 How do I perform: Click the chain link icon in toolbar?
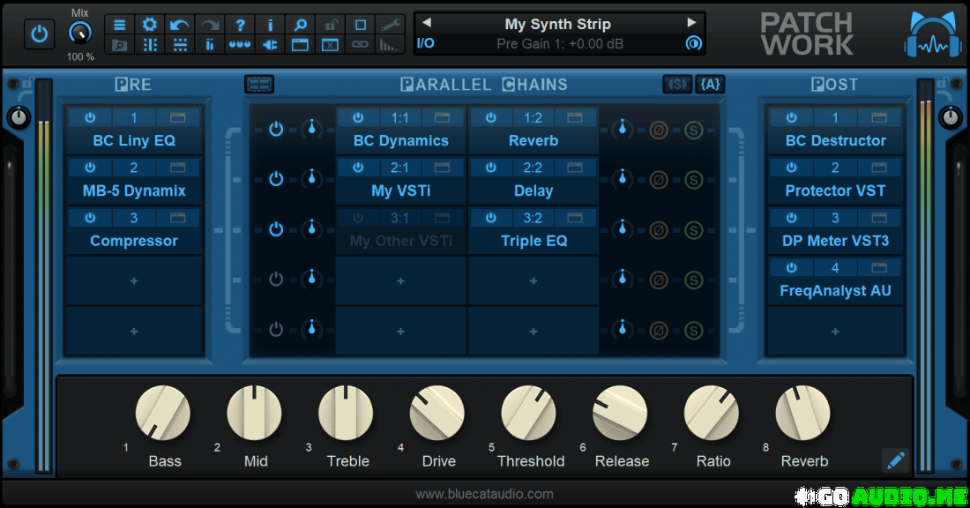(x=360, y=45)
